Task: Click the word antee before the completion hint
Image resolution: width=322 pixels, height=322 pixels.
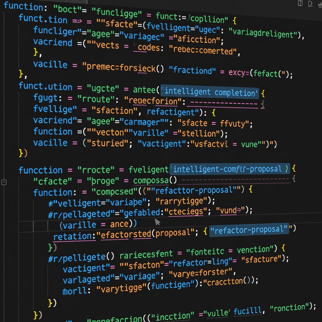Action: tap(144, 90)
